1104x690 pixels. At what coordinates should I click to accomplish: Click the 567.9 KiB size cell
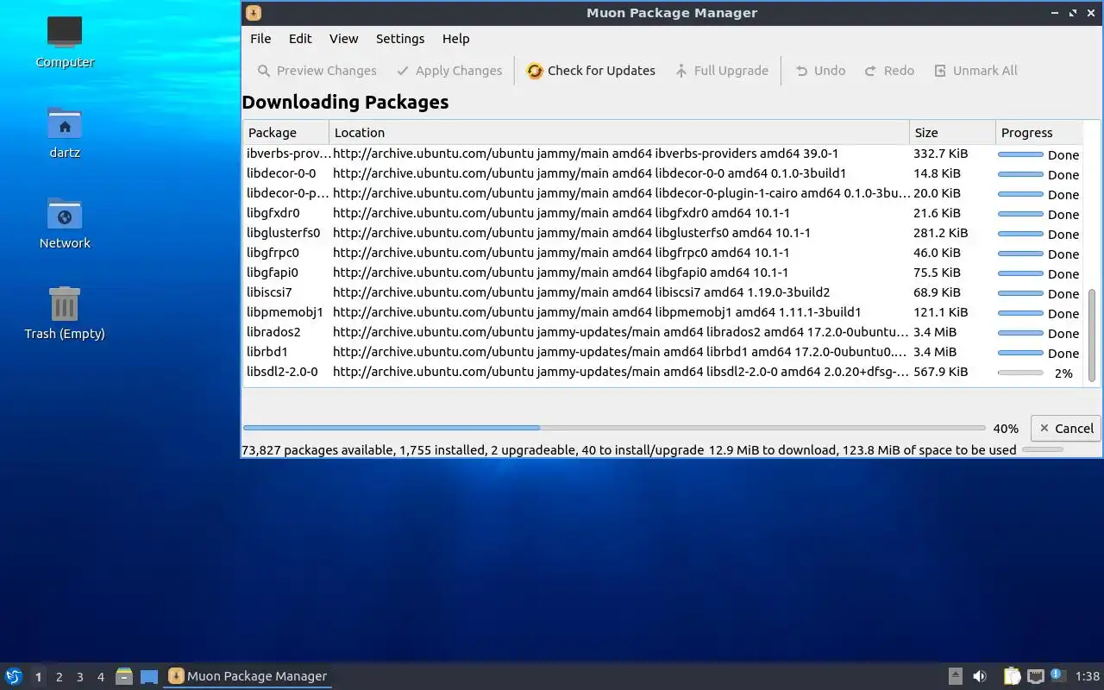click(x=941, y=372)
